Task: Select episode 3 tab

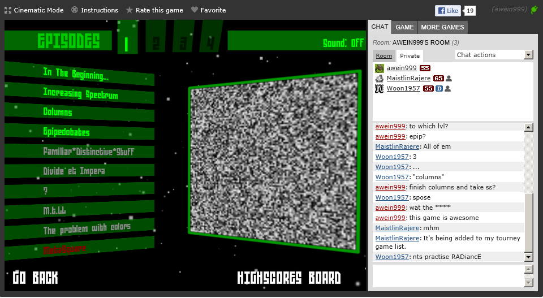Action: tap(183, 36)
